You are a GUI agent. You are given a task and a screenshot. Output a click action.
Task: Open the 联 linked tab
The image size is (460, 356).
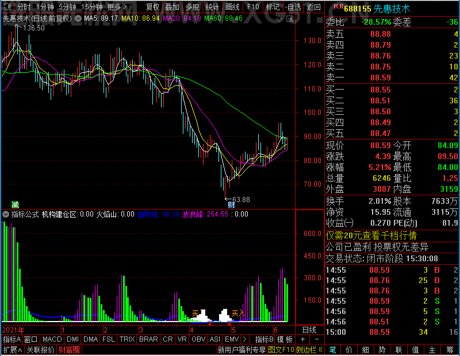pyautogui.click(x=398, y=350)
